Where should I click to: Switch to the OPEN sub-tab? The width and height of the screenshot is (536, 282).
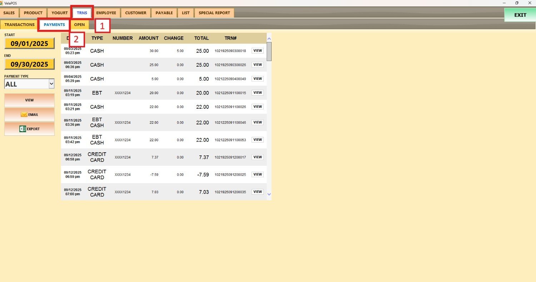coord(79,25)
